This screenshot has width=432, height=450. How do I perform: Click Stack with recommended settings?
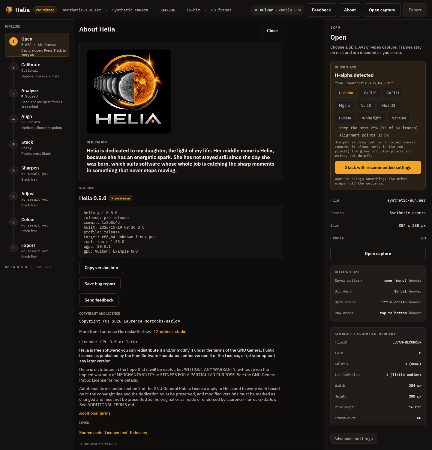(378, 167)
